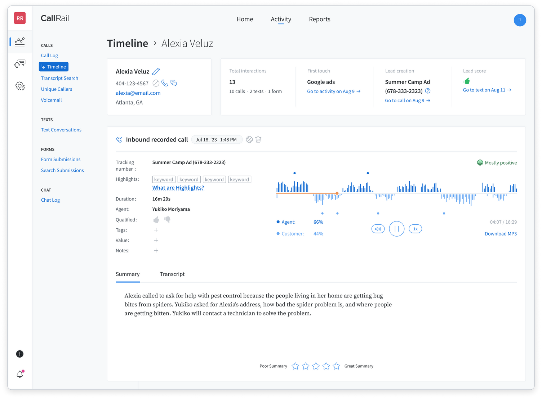The image size is (542, 399).
Task: Open the 1x playback speed selector
Action: coord(415,229)
